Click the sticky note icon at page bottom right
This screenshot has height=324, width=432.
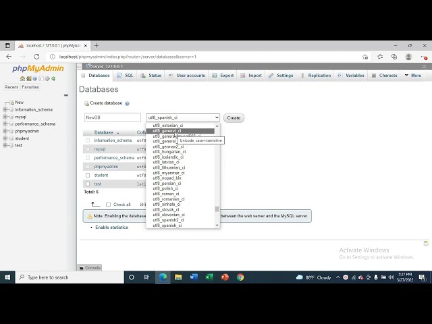(426, 243)
